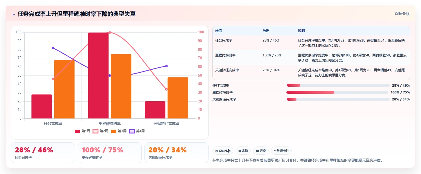
Task: Click the chart title 任务完成率上升但里程碑准时率下降的典型失真
Action: [76, 14]
